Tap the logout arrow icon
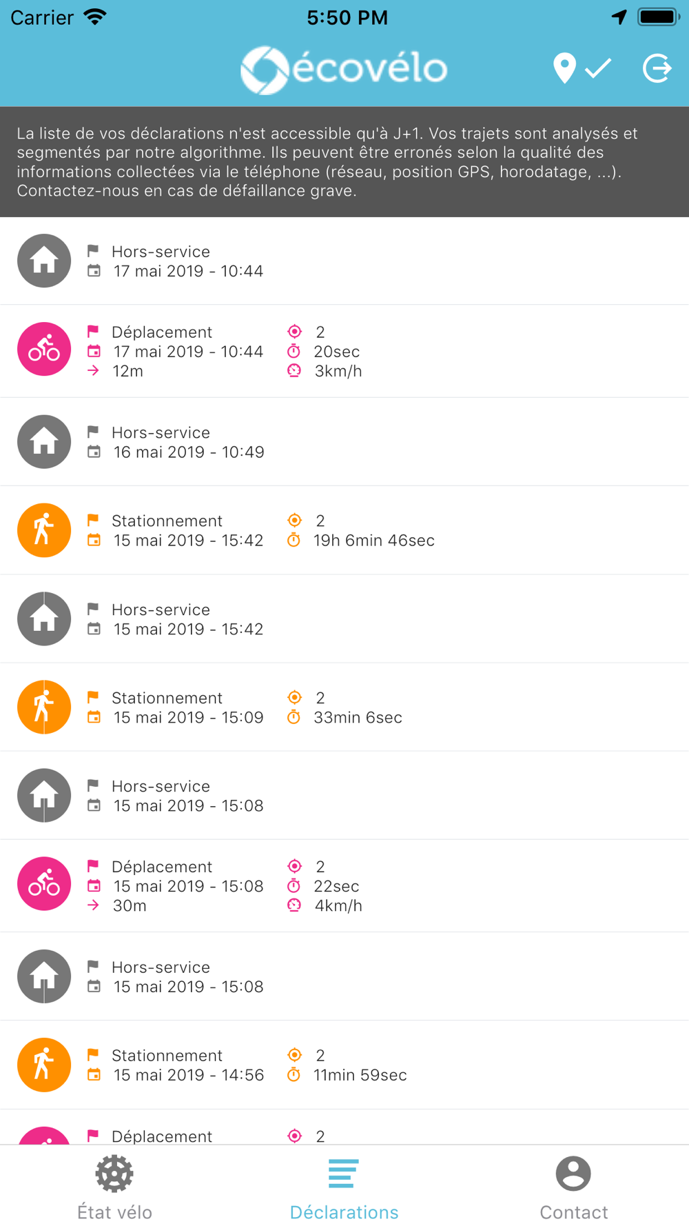The width and height of the screenshot is (689, 1226). click(x=657, y=68)
